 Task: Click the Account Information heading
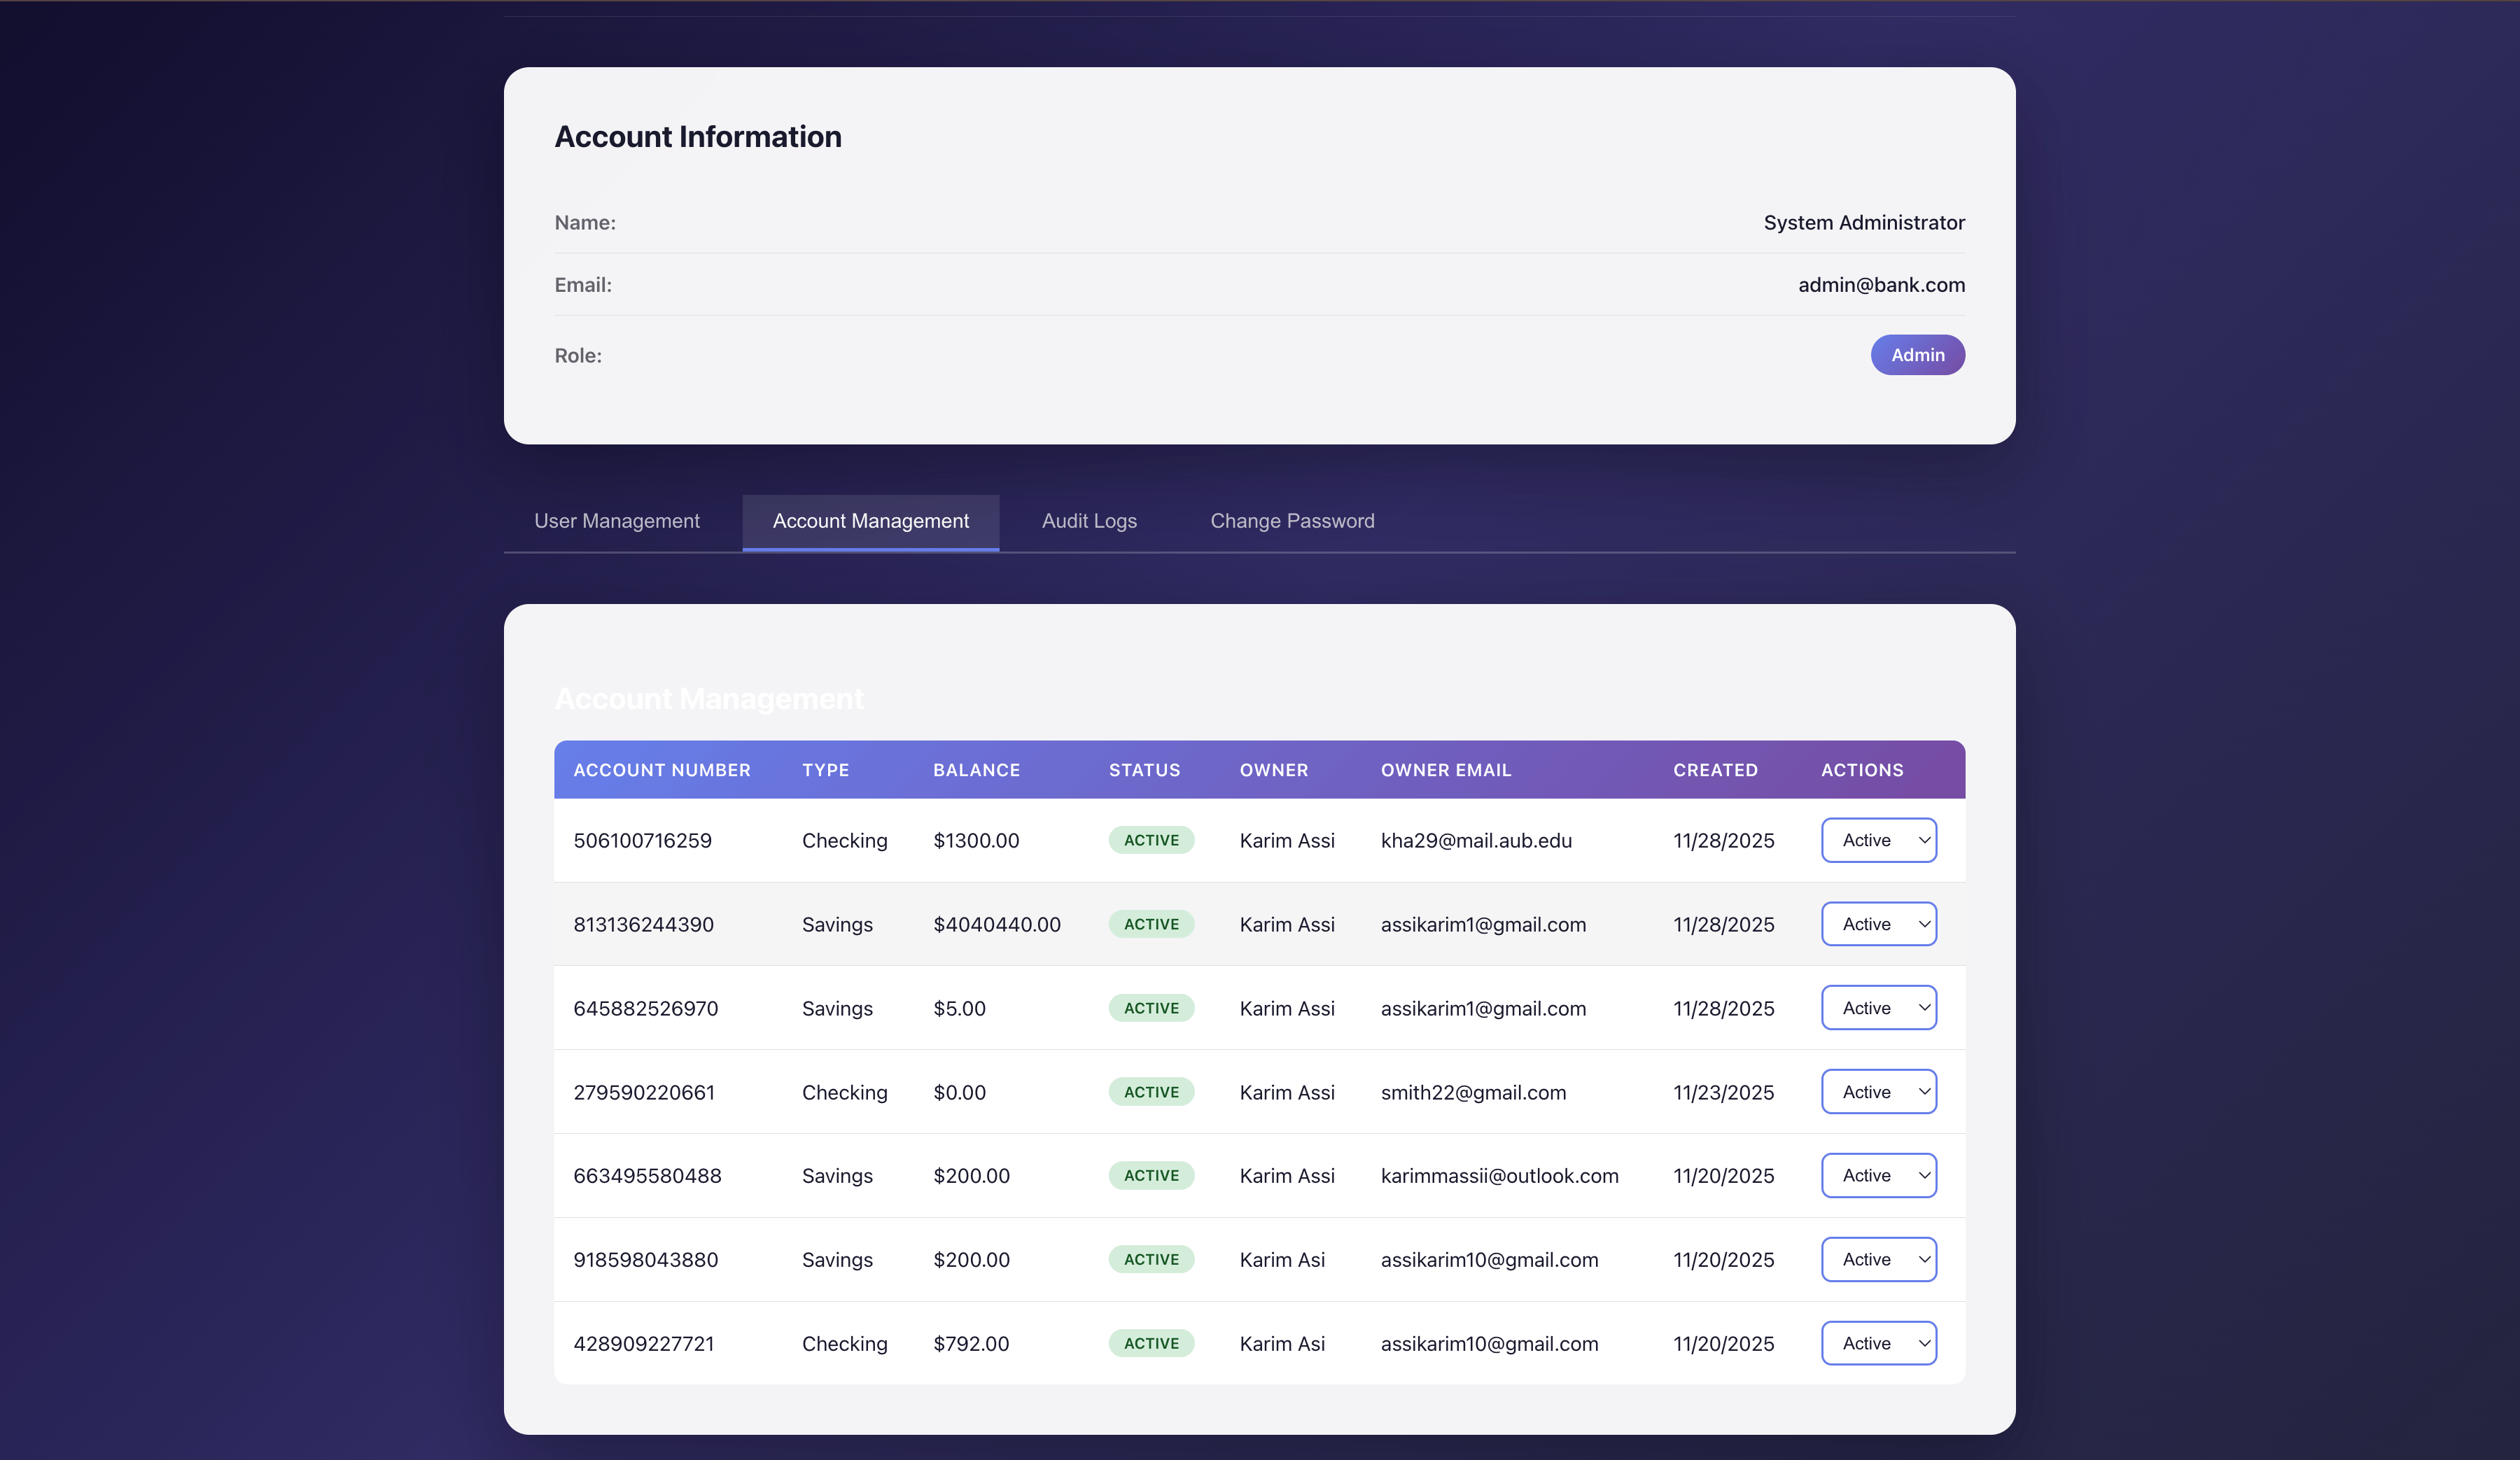point(698,136)
